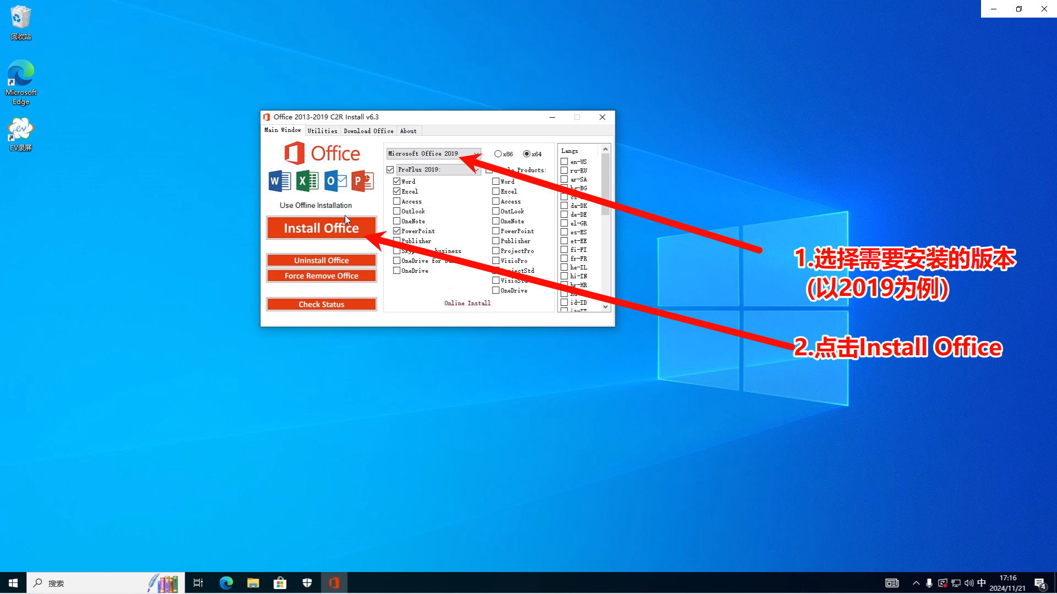Check OutLook under Single Products
This screenshot has height=594, width=1057.
pyautogui.click(x=496, y=211)
